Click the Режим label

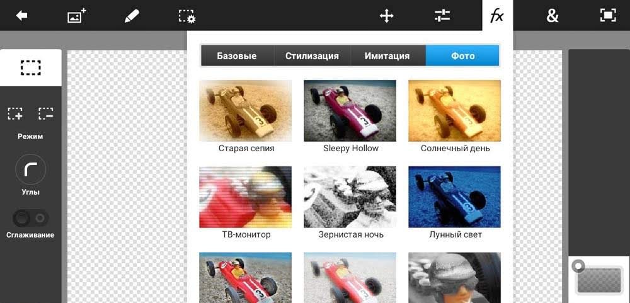pos(30,137)
